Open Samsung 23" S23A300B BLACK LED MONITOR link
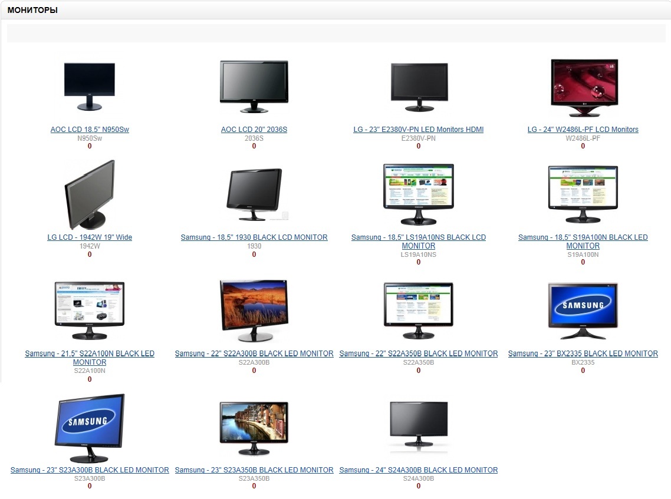This screenshot has width=671, height=499. [x=90, y=470]
